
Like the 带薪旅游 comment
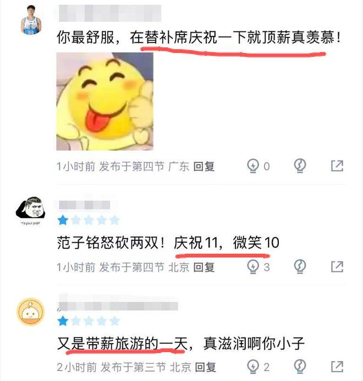pyautogui.click(x=253, y=367)
